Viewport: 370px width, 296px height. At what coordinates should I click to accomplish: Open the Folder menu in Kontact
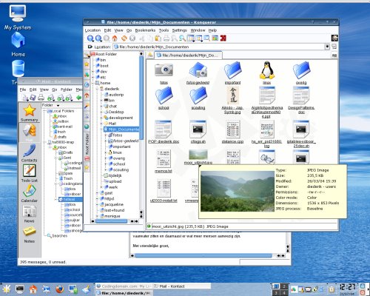tap(67, 90)
